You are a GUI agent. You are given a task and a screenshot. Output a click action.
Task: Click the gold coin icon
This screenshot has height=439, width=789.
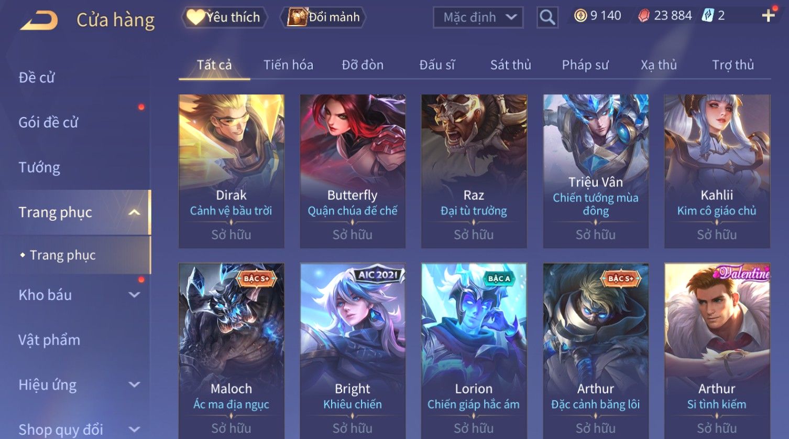coord(580,16)
